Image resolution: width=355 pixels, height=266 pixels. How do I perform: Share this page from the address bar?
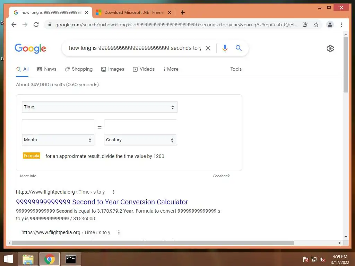click(x=305, y=25)
